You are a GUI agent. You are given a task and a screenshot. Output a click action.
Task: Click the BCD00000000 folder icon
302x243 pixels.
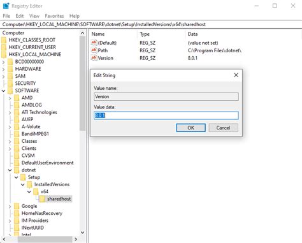(10, 62)
